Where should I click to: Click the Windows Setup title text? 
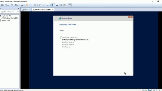tap(66, 18)
